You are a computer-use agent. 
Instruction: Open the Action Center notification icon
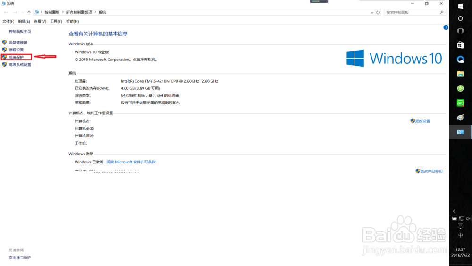pyautogui.click(x=460, y=226)
